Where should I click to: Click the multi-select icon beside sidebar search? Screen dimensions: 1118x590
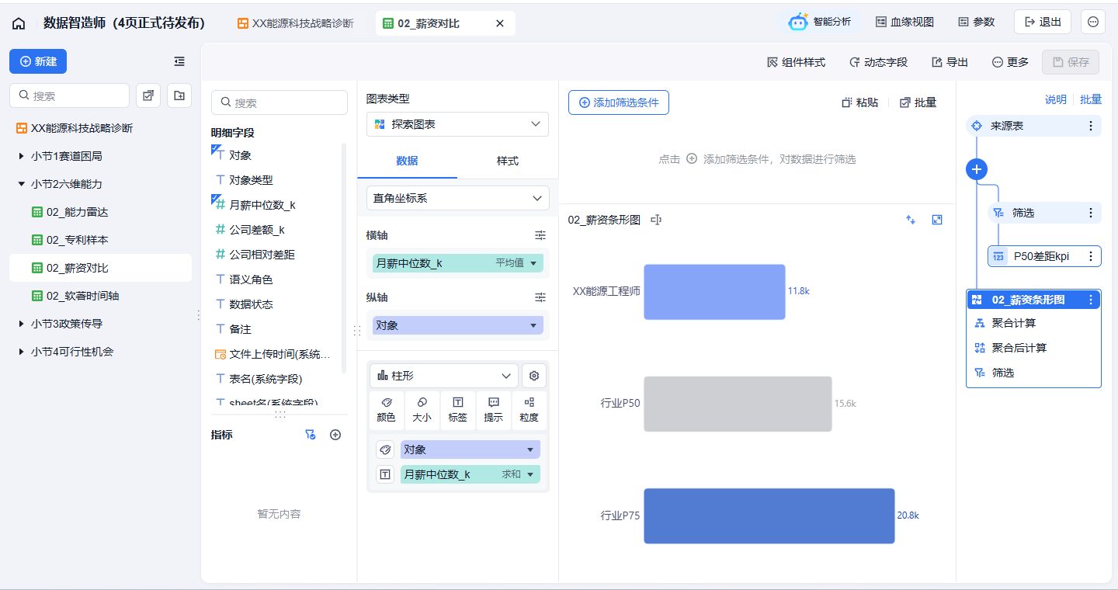pos(148,95)
